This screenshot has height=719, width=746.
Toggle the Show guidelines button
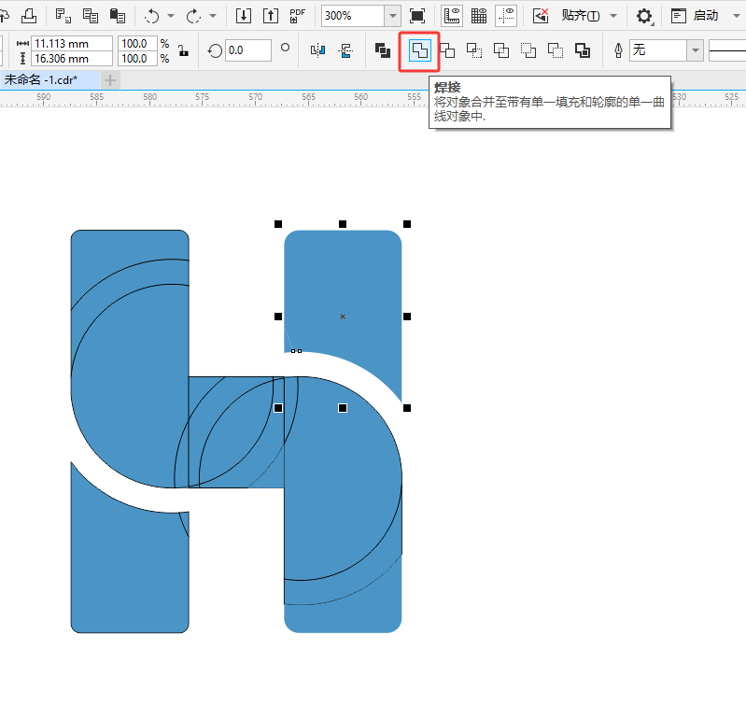[x=506, y=16]
